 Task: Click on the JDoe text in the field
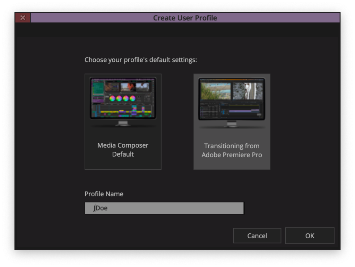tap(101, 208)
